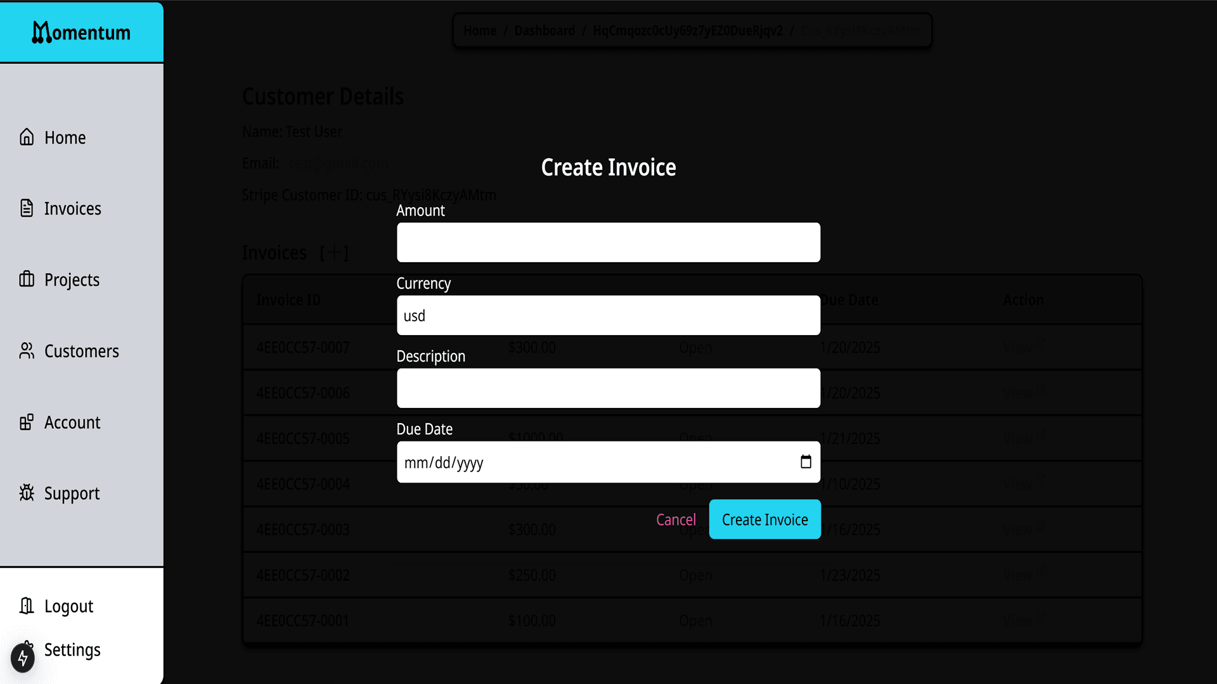Click the Cancel button

(675, 519)
